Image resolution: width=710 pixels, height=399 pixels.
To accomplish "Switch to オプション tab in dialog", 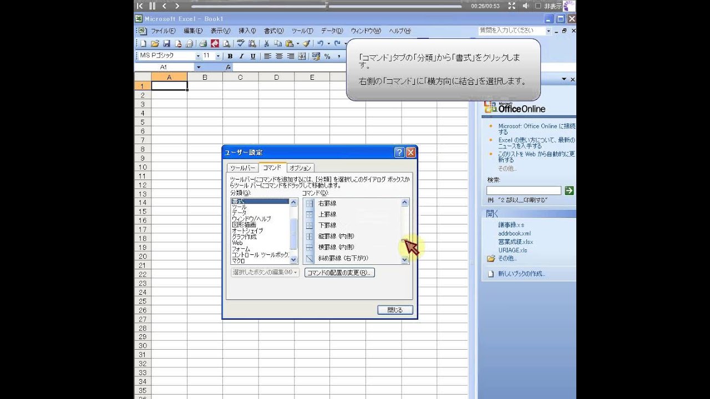I will [x=300, y=168].
